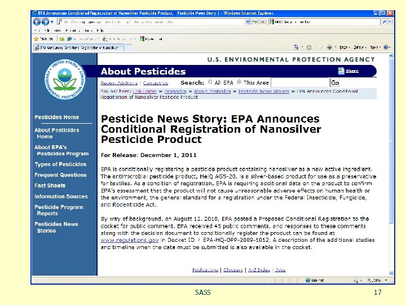Open the Contact Us link
This screenshot has width=406, height=305.
click(x=156, y=83)
